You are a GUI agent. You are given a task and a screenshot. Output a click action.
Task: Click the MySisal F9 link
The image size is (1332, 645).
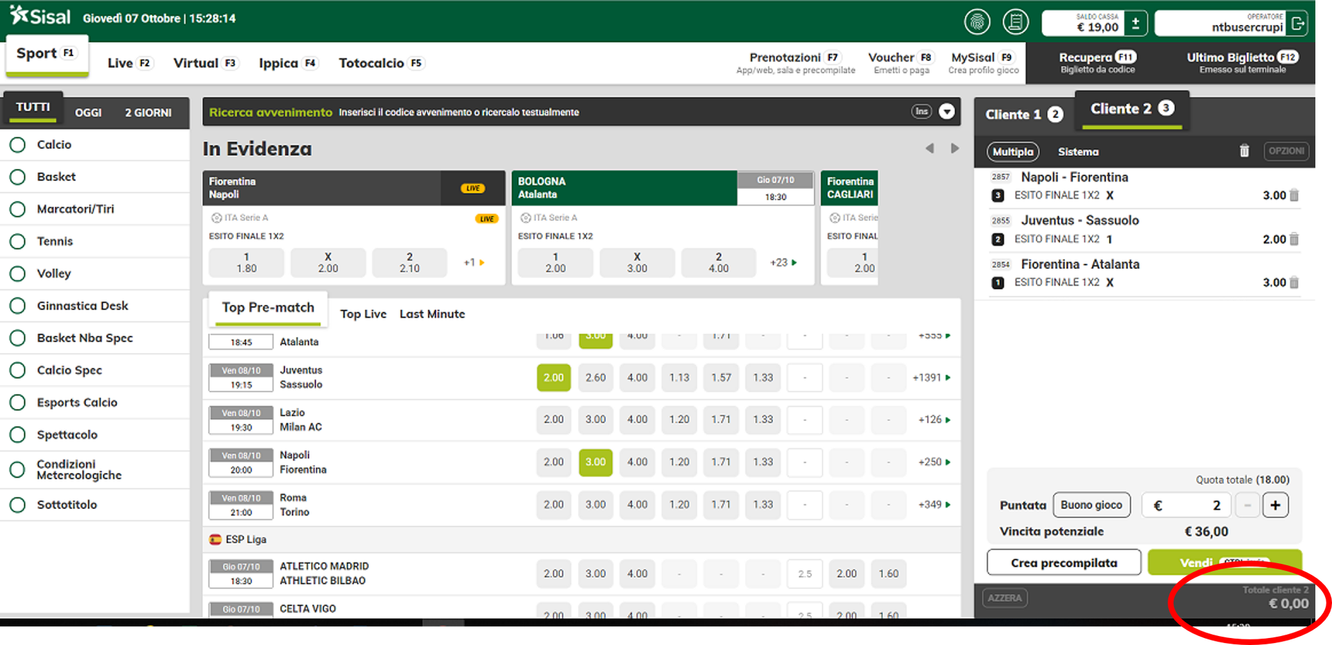(x=983, y=62)
